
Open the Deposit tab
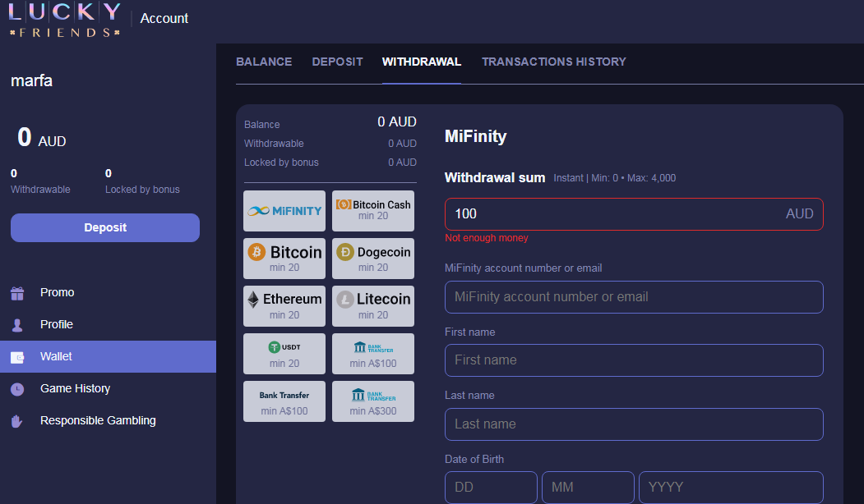pos(337,62)
